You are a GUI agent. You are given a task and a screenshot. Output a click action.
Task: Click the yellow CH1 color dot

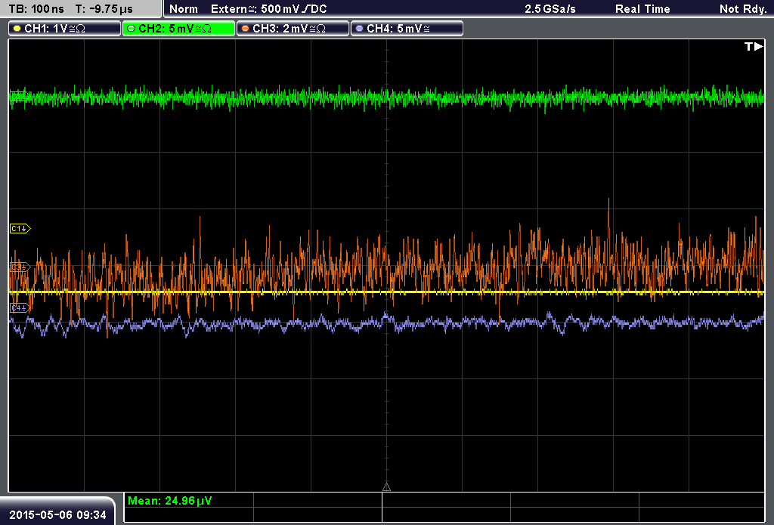pyautogui.click(x=17, y=29)
